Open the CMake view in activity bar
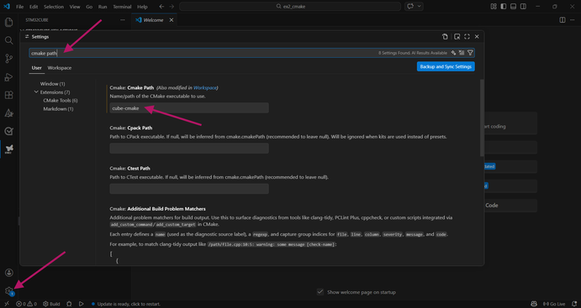The image size is (581, 308). coord(9,113)
